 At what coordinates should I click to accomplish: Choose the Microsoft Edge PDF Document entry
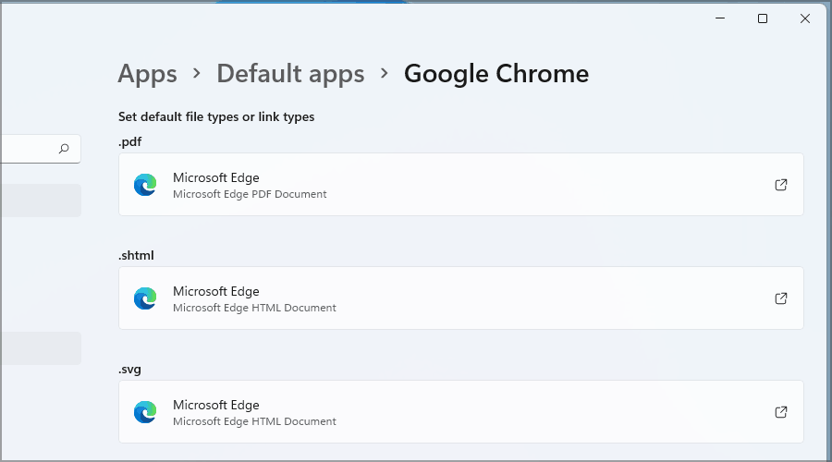click(x=460, y=185)
